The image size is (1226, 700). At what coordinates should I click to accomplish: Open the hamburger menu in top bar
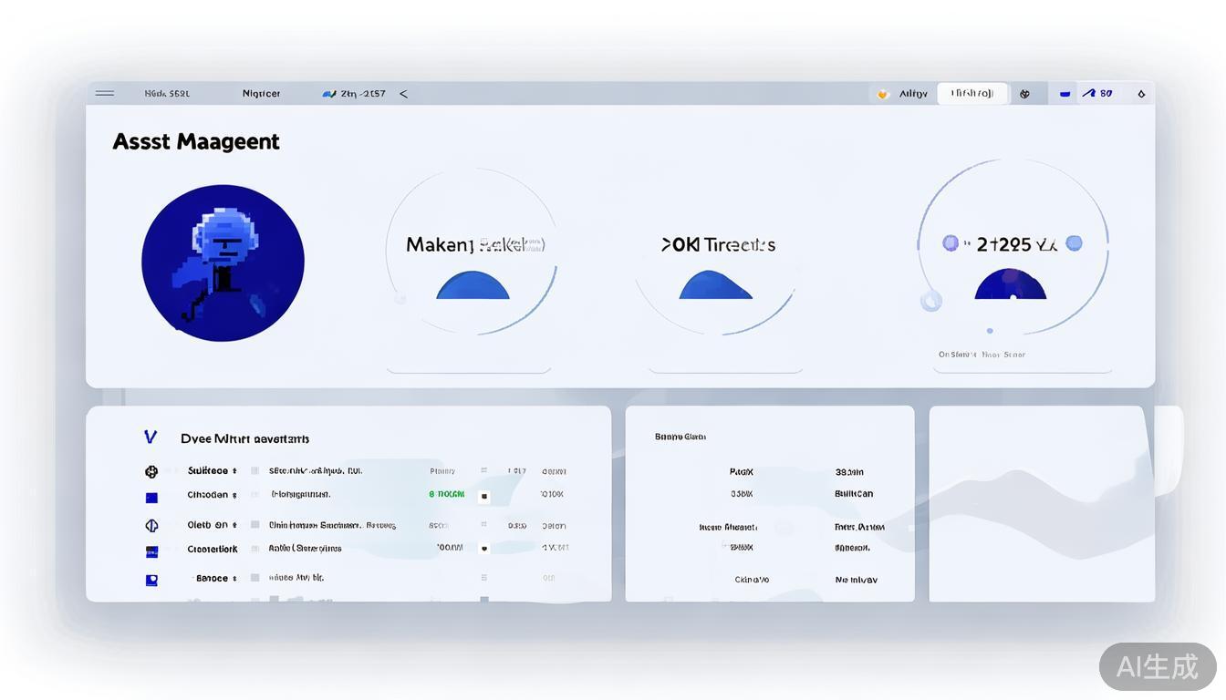tap(105, 93)
